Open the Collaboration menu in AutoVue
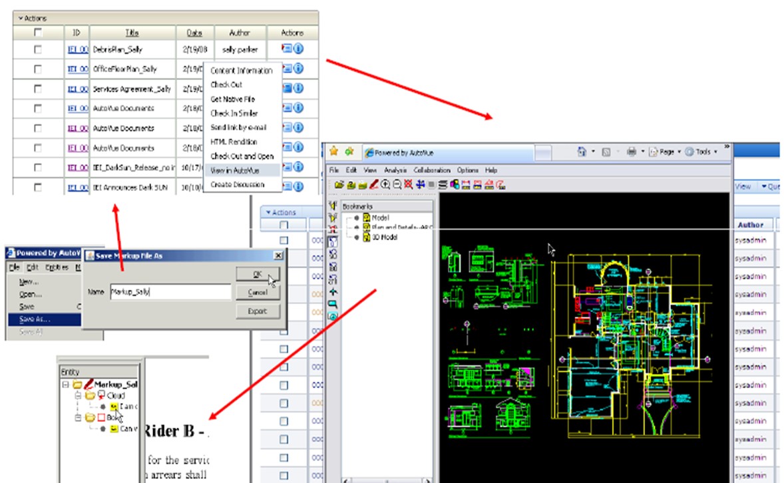The image size is (784, 483). [x=431, y=170]
